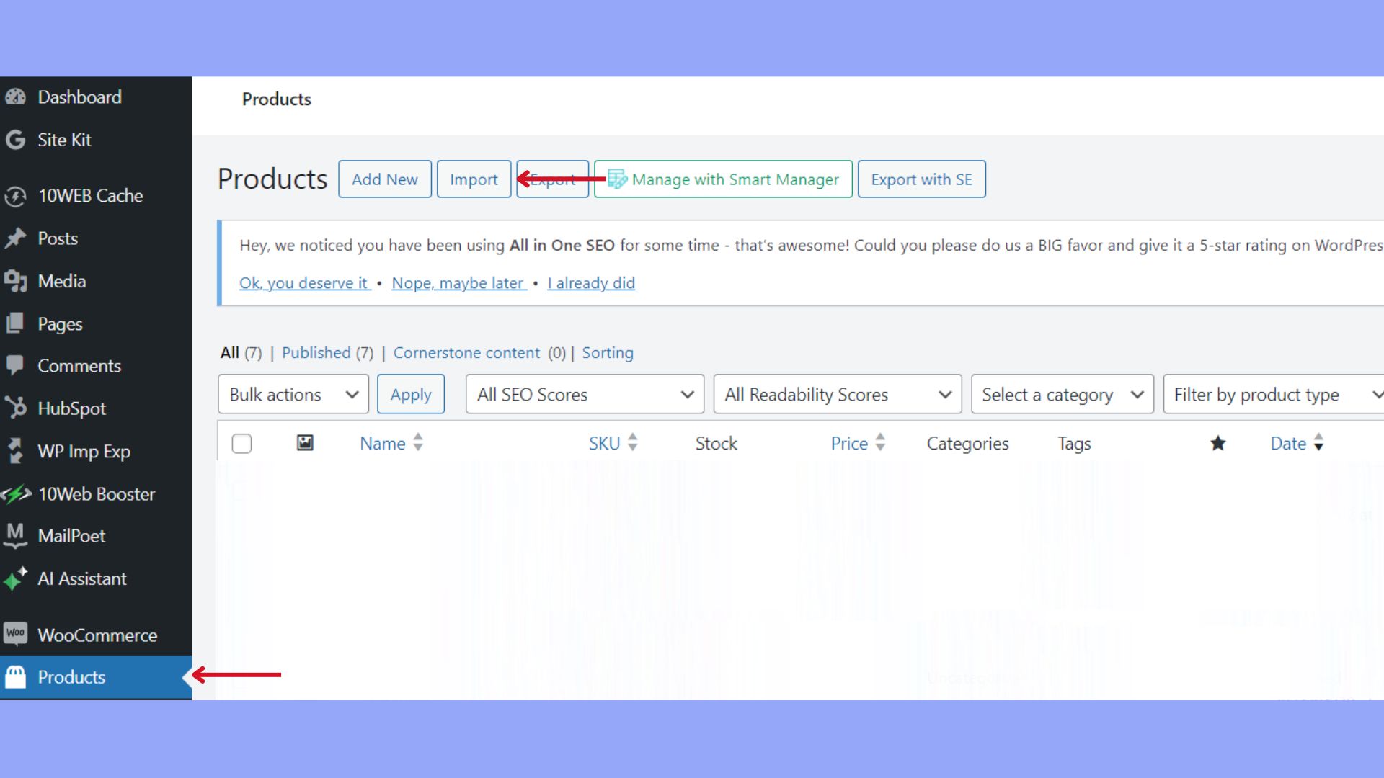1384x778 pixels.
Task: Click the MailPoet sidebar icon
Action: (x=16, y=535)
